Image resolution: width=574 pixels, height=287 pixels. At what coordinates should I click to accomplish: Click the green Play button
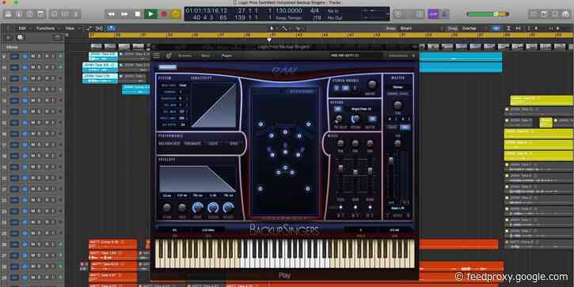tap(150, 14)
